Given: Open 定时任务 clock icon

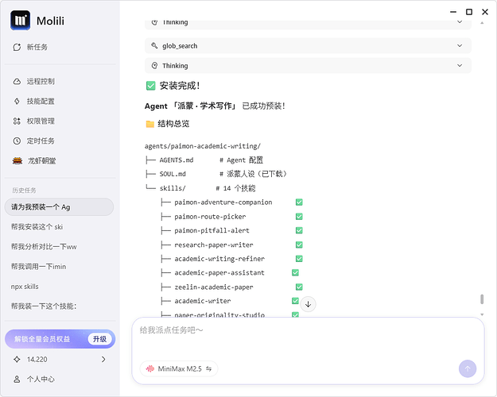Looking at the screenshot, I should pyautogui.click(x=17, y=141).
